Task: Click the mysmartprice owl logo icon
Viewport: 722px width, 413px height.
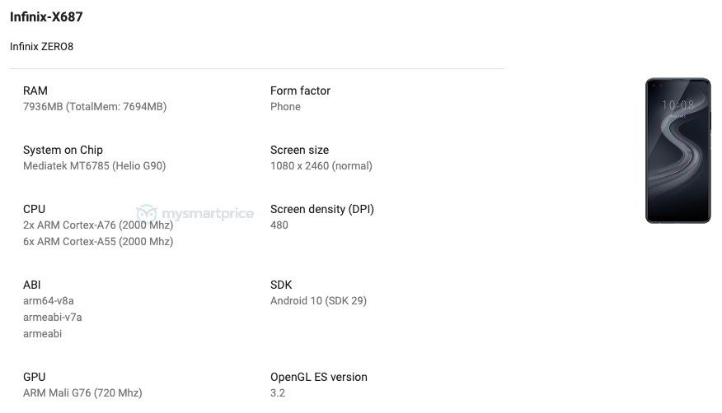Action: pyautogui.click(x=147, y=213)
